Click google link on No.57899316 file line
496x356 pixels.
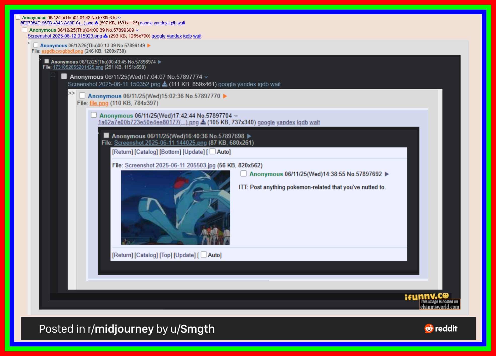[146, 23]
